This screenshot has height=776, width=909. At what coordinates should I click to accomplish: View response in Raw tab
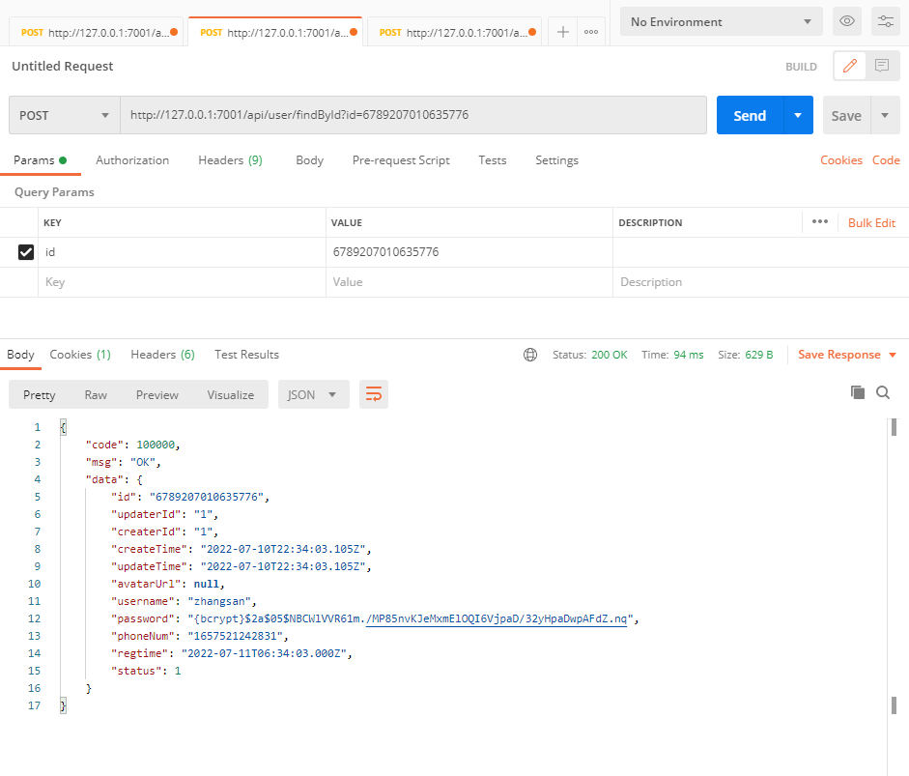tap(95, 394)
